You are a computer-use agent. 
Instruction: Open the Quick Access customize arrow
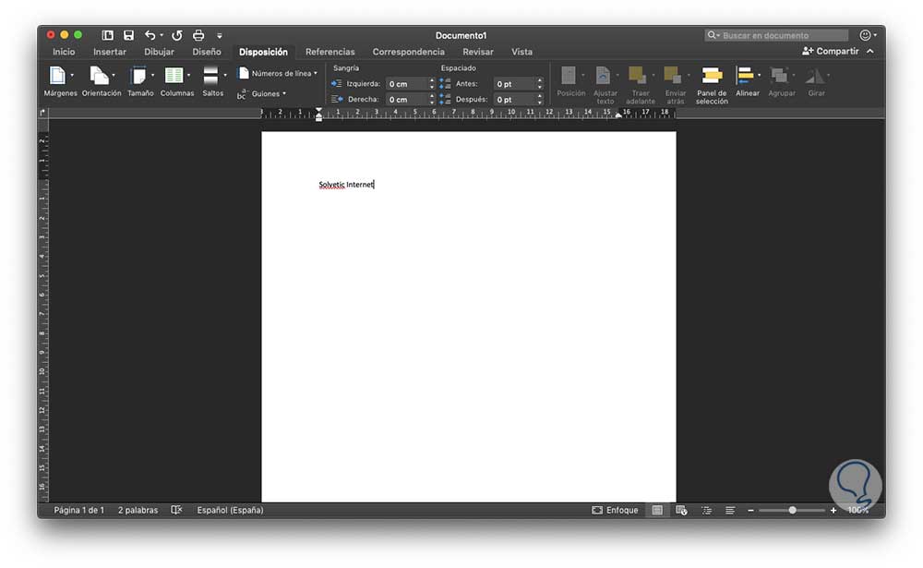tap(220, 36)
